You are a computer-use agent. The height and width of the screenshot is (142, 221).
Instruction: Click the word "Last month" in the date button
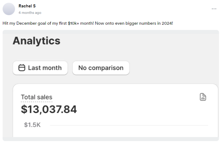pyautogui.click(x=45, y=68)
